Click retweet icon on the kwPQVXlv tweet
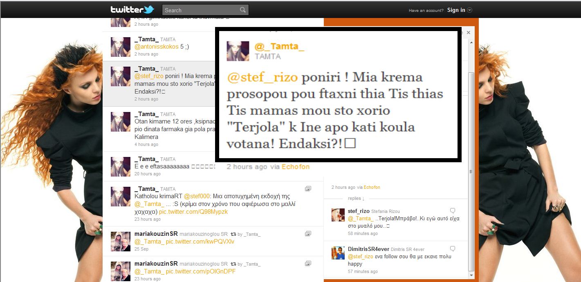This screenshot has width=581, height=282. [x=233, y=234]
